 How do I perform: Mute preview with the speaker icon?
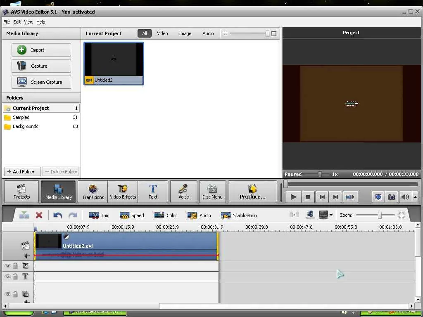point(405,197)
